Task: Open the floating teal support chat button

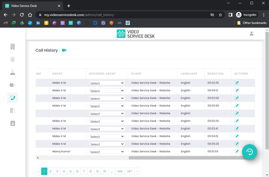Action: point(249,152)
